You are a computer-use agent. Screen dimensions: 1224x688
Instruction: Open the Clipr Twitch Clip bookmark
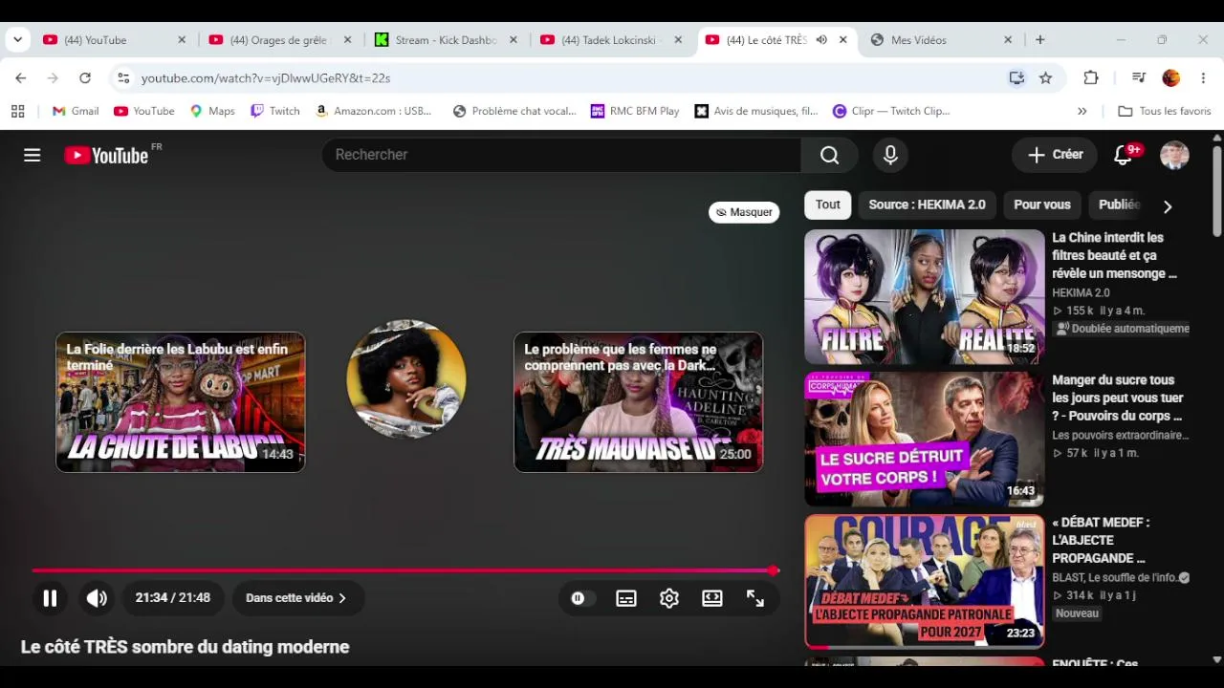(x=891, y=111)
